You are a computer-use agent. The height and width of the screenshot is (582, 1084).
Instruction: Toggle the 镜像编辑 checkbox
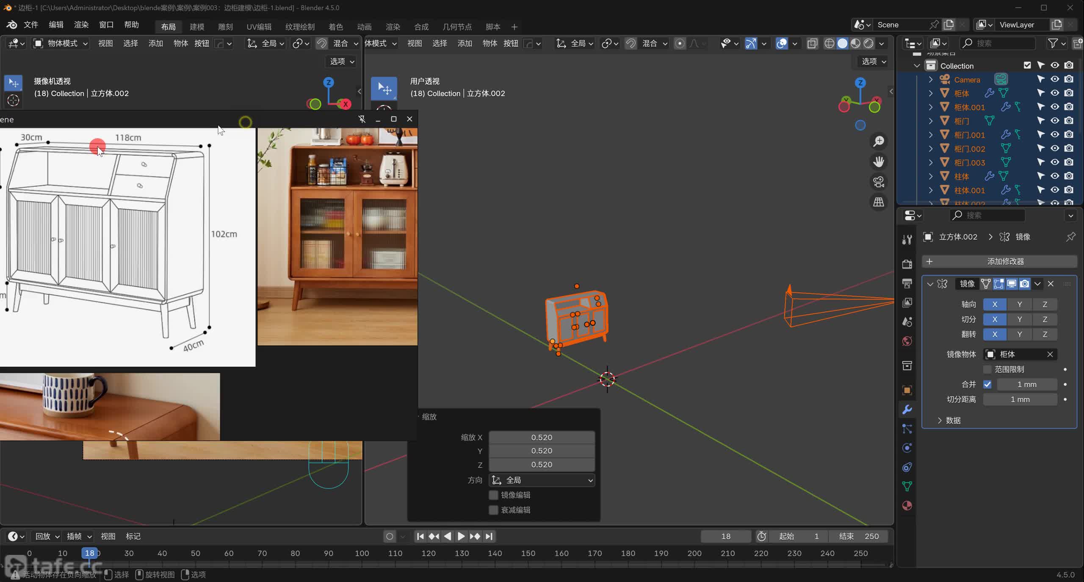coord(493,495)
